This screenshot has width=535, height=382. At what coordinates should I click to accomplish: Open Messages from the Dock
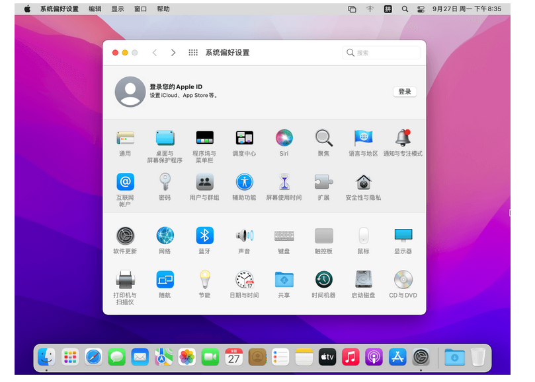(116, 357)
